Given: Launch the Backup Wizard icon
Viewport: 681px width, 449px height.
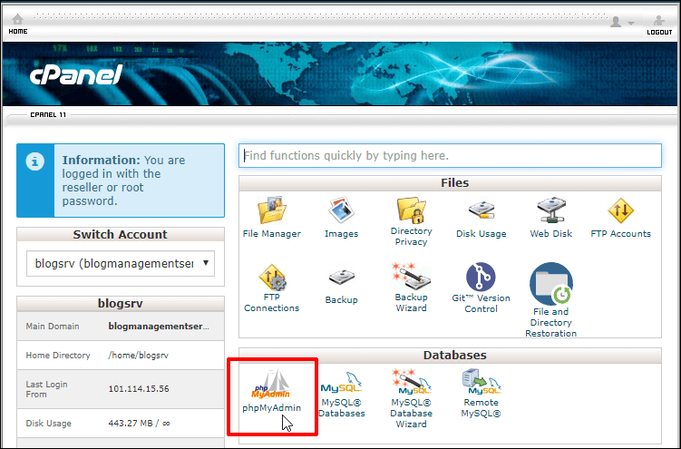Looking at the screenshot, I should click(x=411, y=276).
